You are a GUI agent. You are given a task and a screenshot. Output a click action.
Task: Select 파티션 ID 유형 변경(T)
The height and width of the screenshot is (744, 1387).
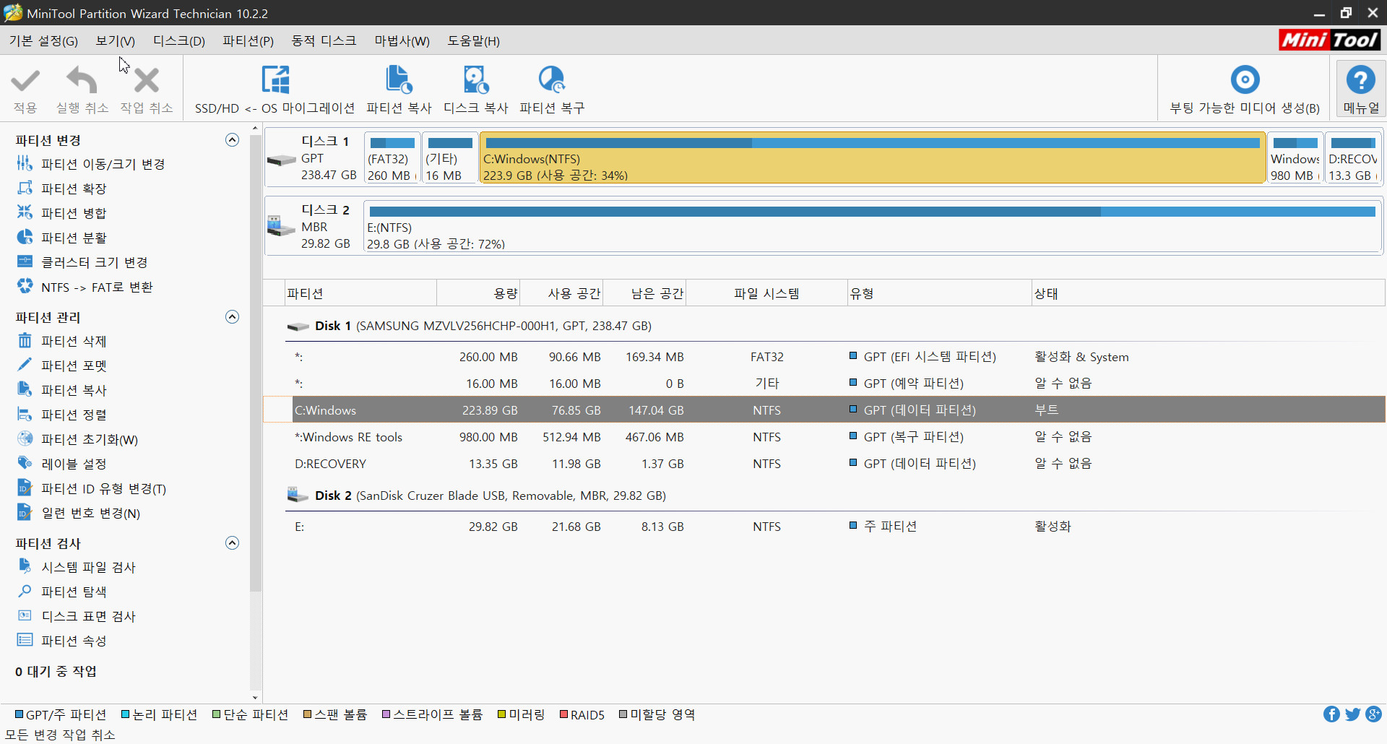click(92, 488)
